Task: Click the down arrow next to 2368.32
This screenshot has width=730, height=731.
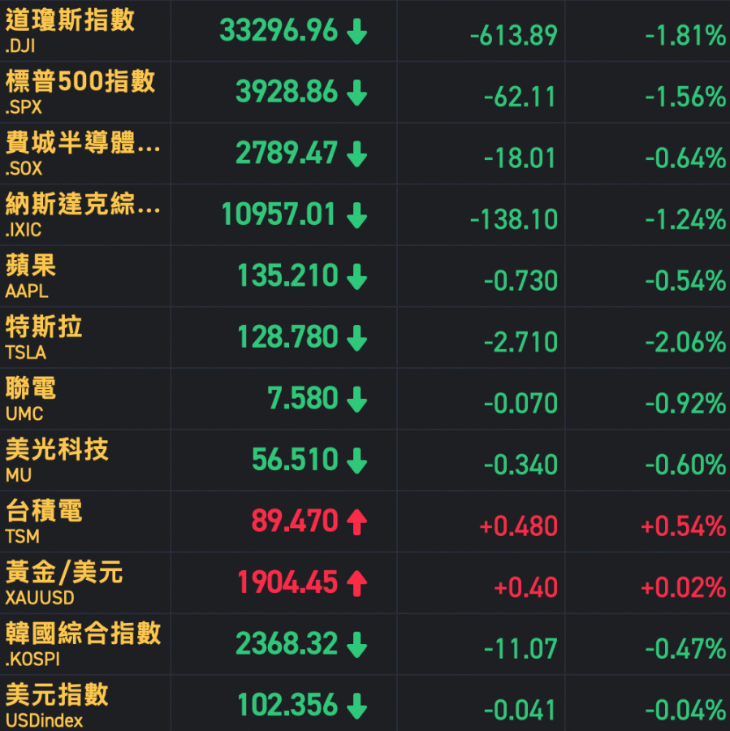Action: click(356, 645)
